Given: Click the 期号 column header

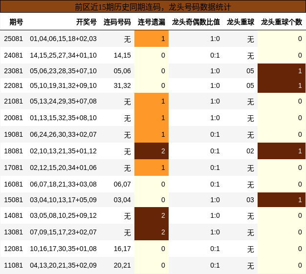Looking at the screenshot, I should point(16,22).
